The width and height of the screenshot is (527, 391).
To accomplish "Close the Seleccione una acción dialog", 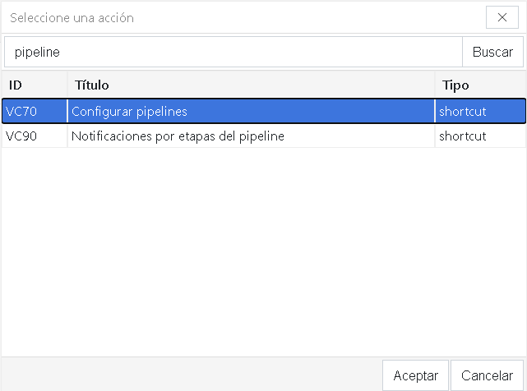I will click(x=502, y=17).
